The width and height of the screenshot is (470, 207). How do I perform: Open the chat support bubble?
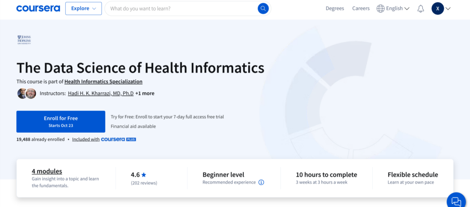[456, 201]
